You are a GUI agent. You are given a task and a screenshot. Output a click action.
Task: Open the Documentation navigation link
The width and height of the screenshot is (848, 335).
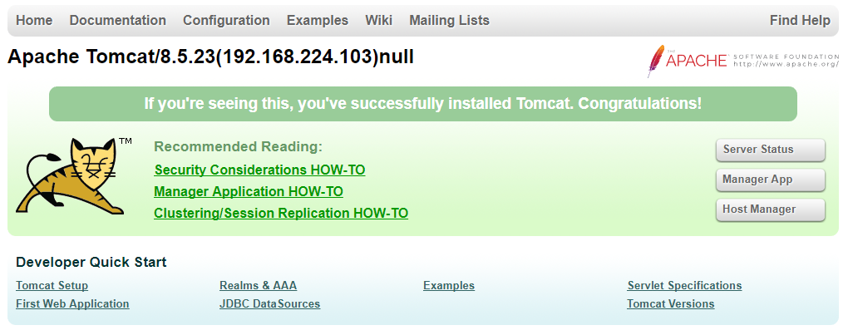tap(118, 21)
